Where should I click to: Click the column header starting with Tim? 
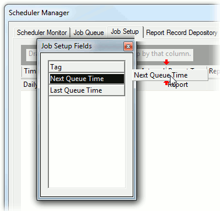point(30,71)
